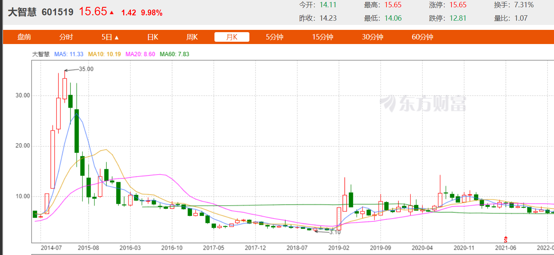The height and width of the screenshot is (255, 554).
Task: Switch to the 盘前 pre-market tab
Action: (x=24, y=37)
